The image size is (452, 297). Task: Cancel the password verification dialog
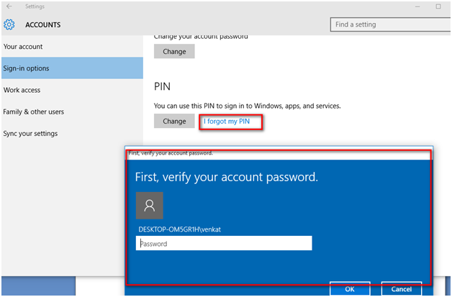tap(401, 289)
